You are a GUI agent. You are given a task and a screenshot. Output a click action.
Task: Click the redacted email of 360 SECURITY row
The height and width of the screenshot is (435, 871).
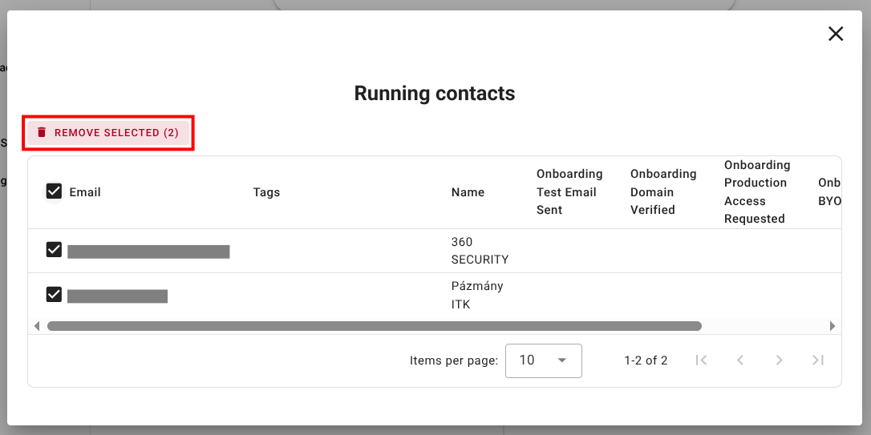[148, 252]
